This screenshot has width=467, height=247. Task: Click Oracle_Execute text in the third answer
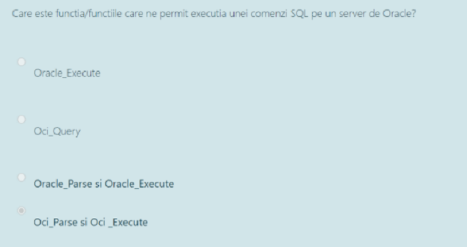pos(139,184)
